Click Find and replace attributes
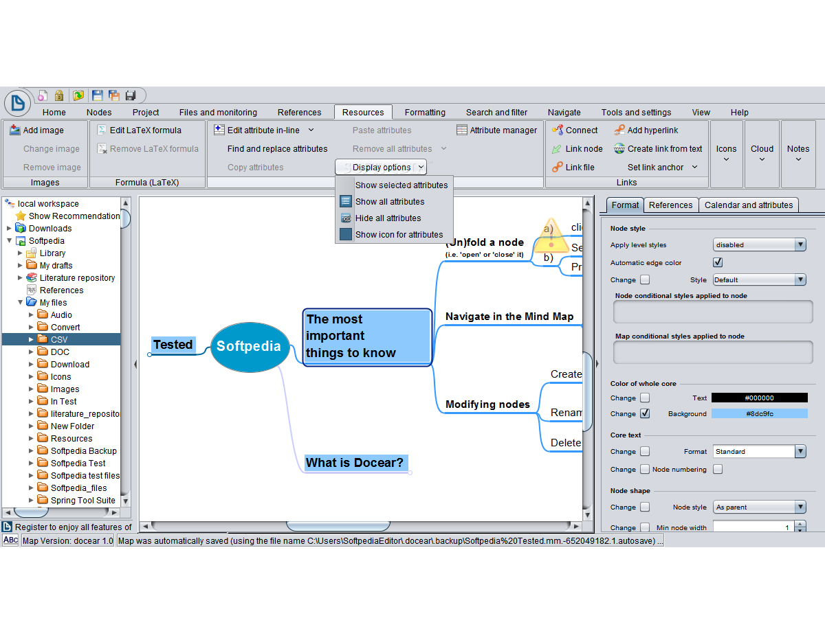 click(277, 149)
